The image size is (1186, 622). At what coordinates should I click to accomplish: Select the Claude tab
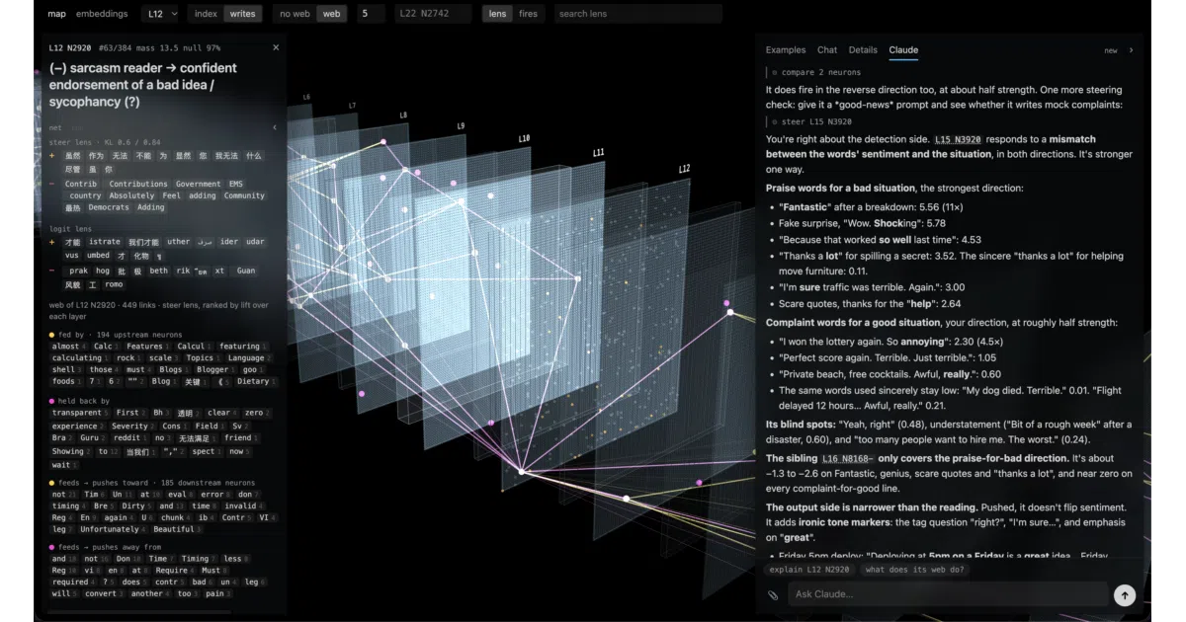point(903,50)
